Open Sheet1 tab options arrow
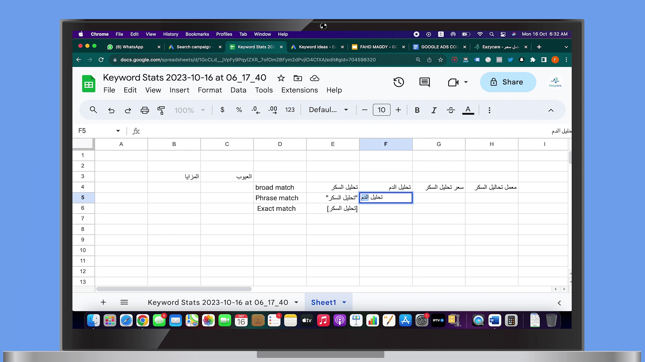 tap(344, 302)
